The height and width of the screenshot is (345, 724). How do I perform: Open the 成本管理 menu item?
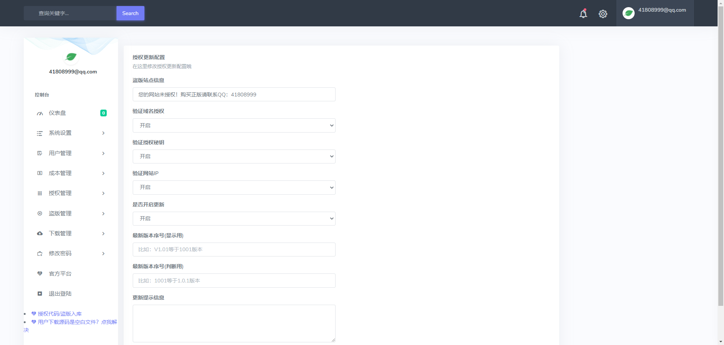tap(71, 173)
